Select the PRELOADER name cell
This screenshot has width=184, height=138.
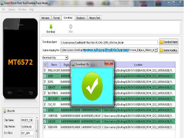pyautogui.click(x=54, y=70)
